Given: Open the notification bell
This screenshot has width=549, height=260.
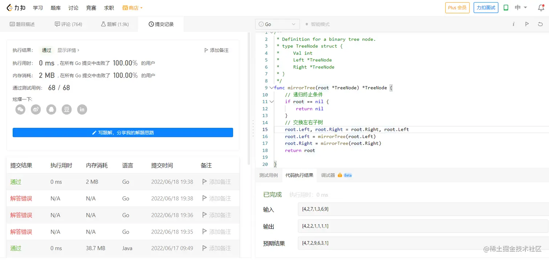Looking at the screenshot, I should tap(541, 8).
